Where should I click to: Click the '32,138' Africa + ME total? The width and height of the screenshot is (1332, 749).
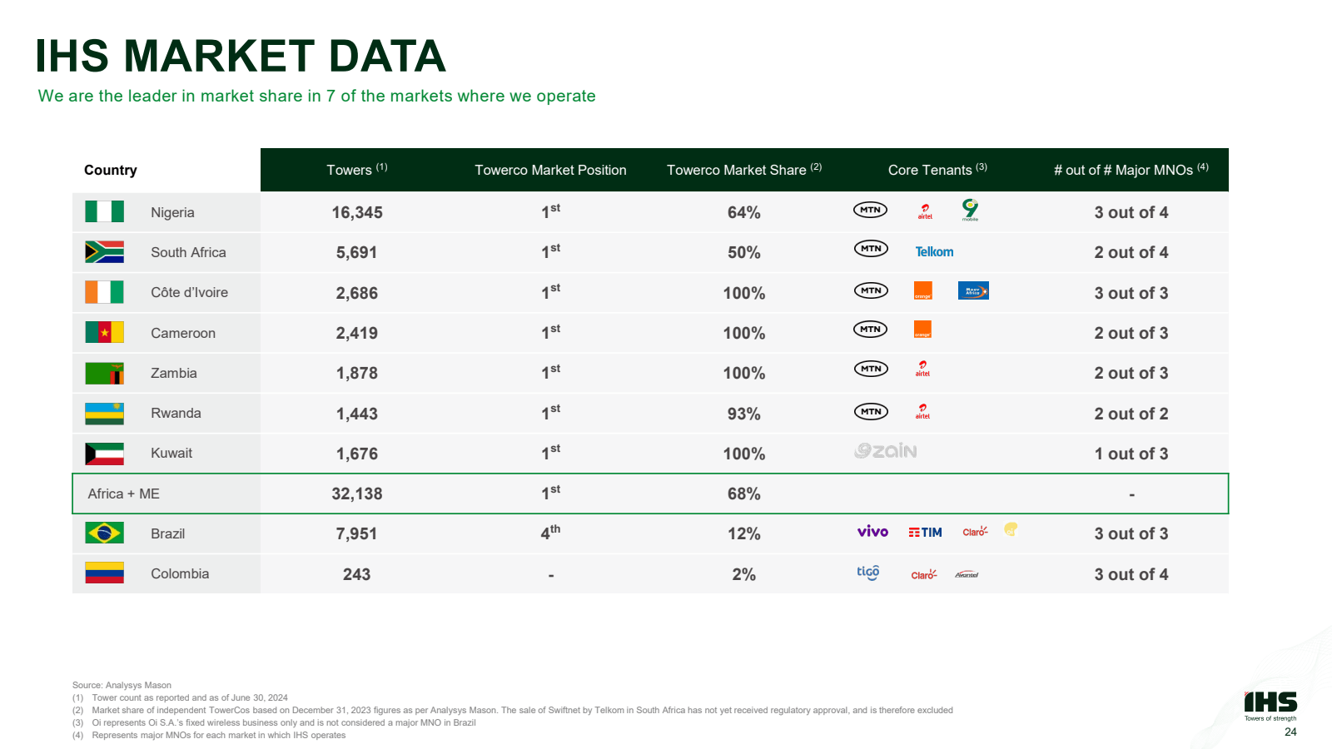pyautogui.click(x=357, y=494)
